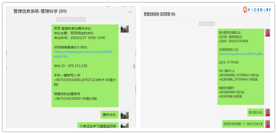Screen dimensions: 277x134
Task: Click the left chat's vertical scrollbar thumb
Action: point(134,66)
